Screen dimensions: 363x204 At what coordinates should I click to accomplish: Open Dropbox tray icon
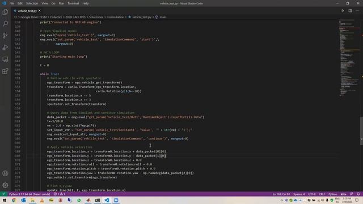pyautogui.click(x=309, y=200)
